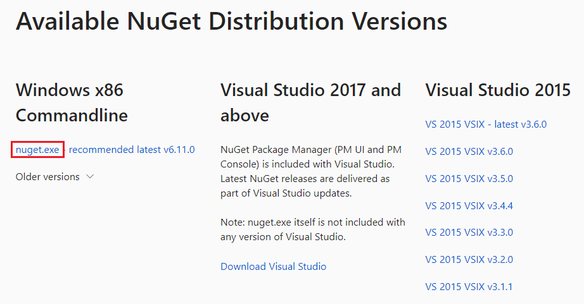Click the chevron beside Older versions

pyautogui.click(x=90, y=176)
